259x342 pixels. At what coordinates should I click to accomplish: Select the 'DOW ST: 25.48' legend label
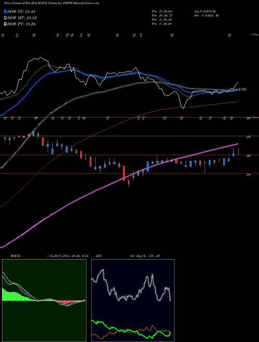tap(21, 11)
